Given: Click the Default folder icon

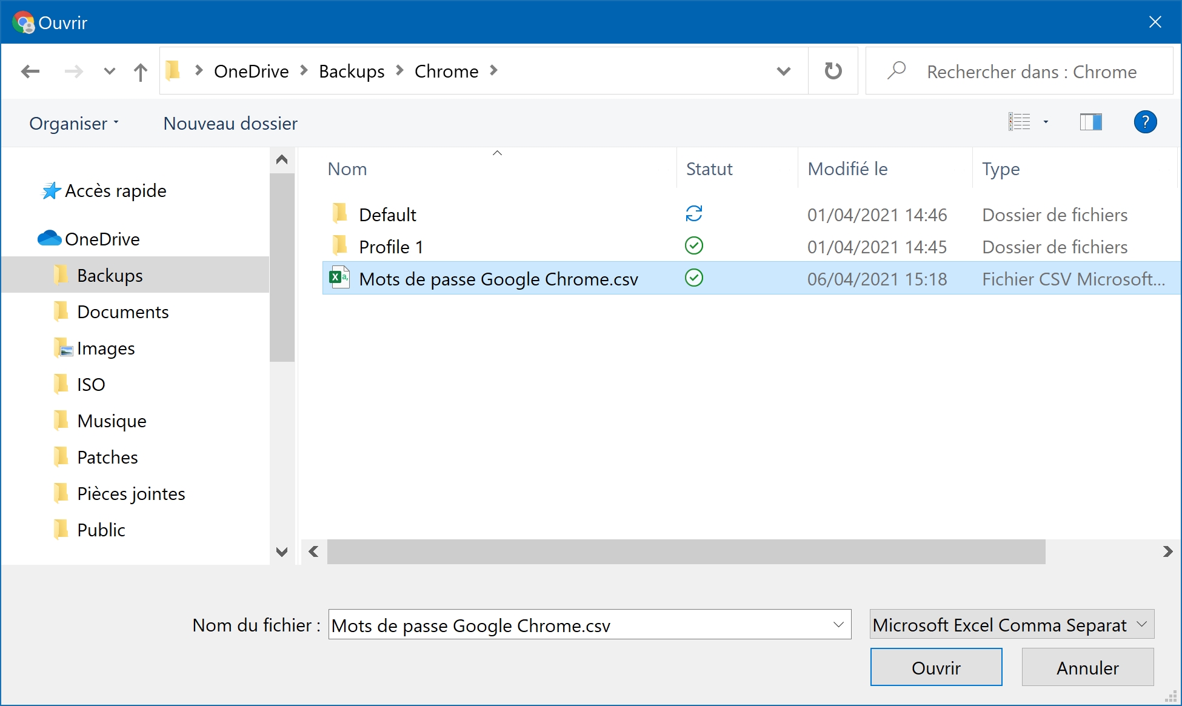Looking at the screenshot, I should point(340,213).
